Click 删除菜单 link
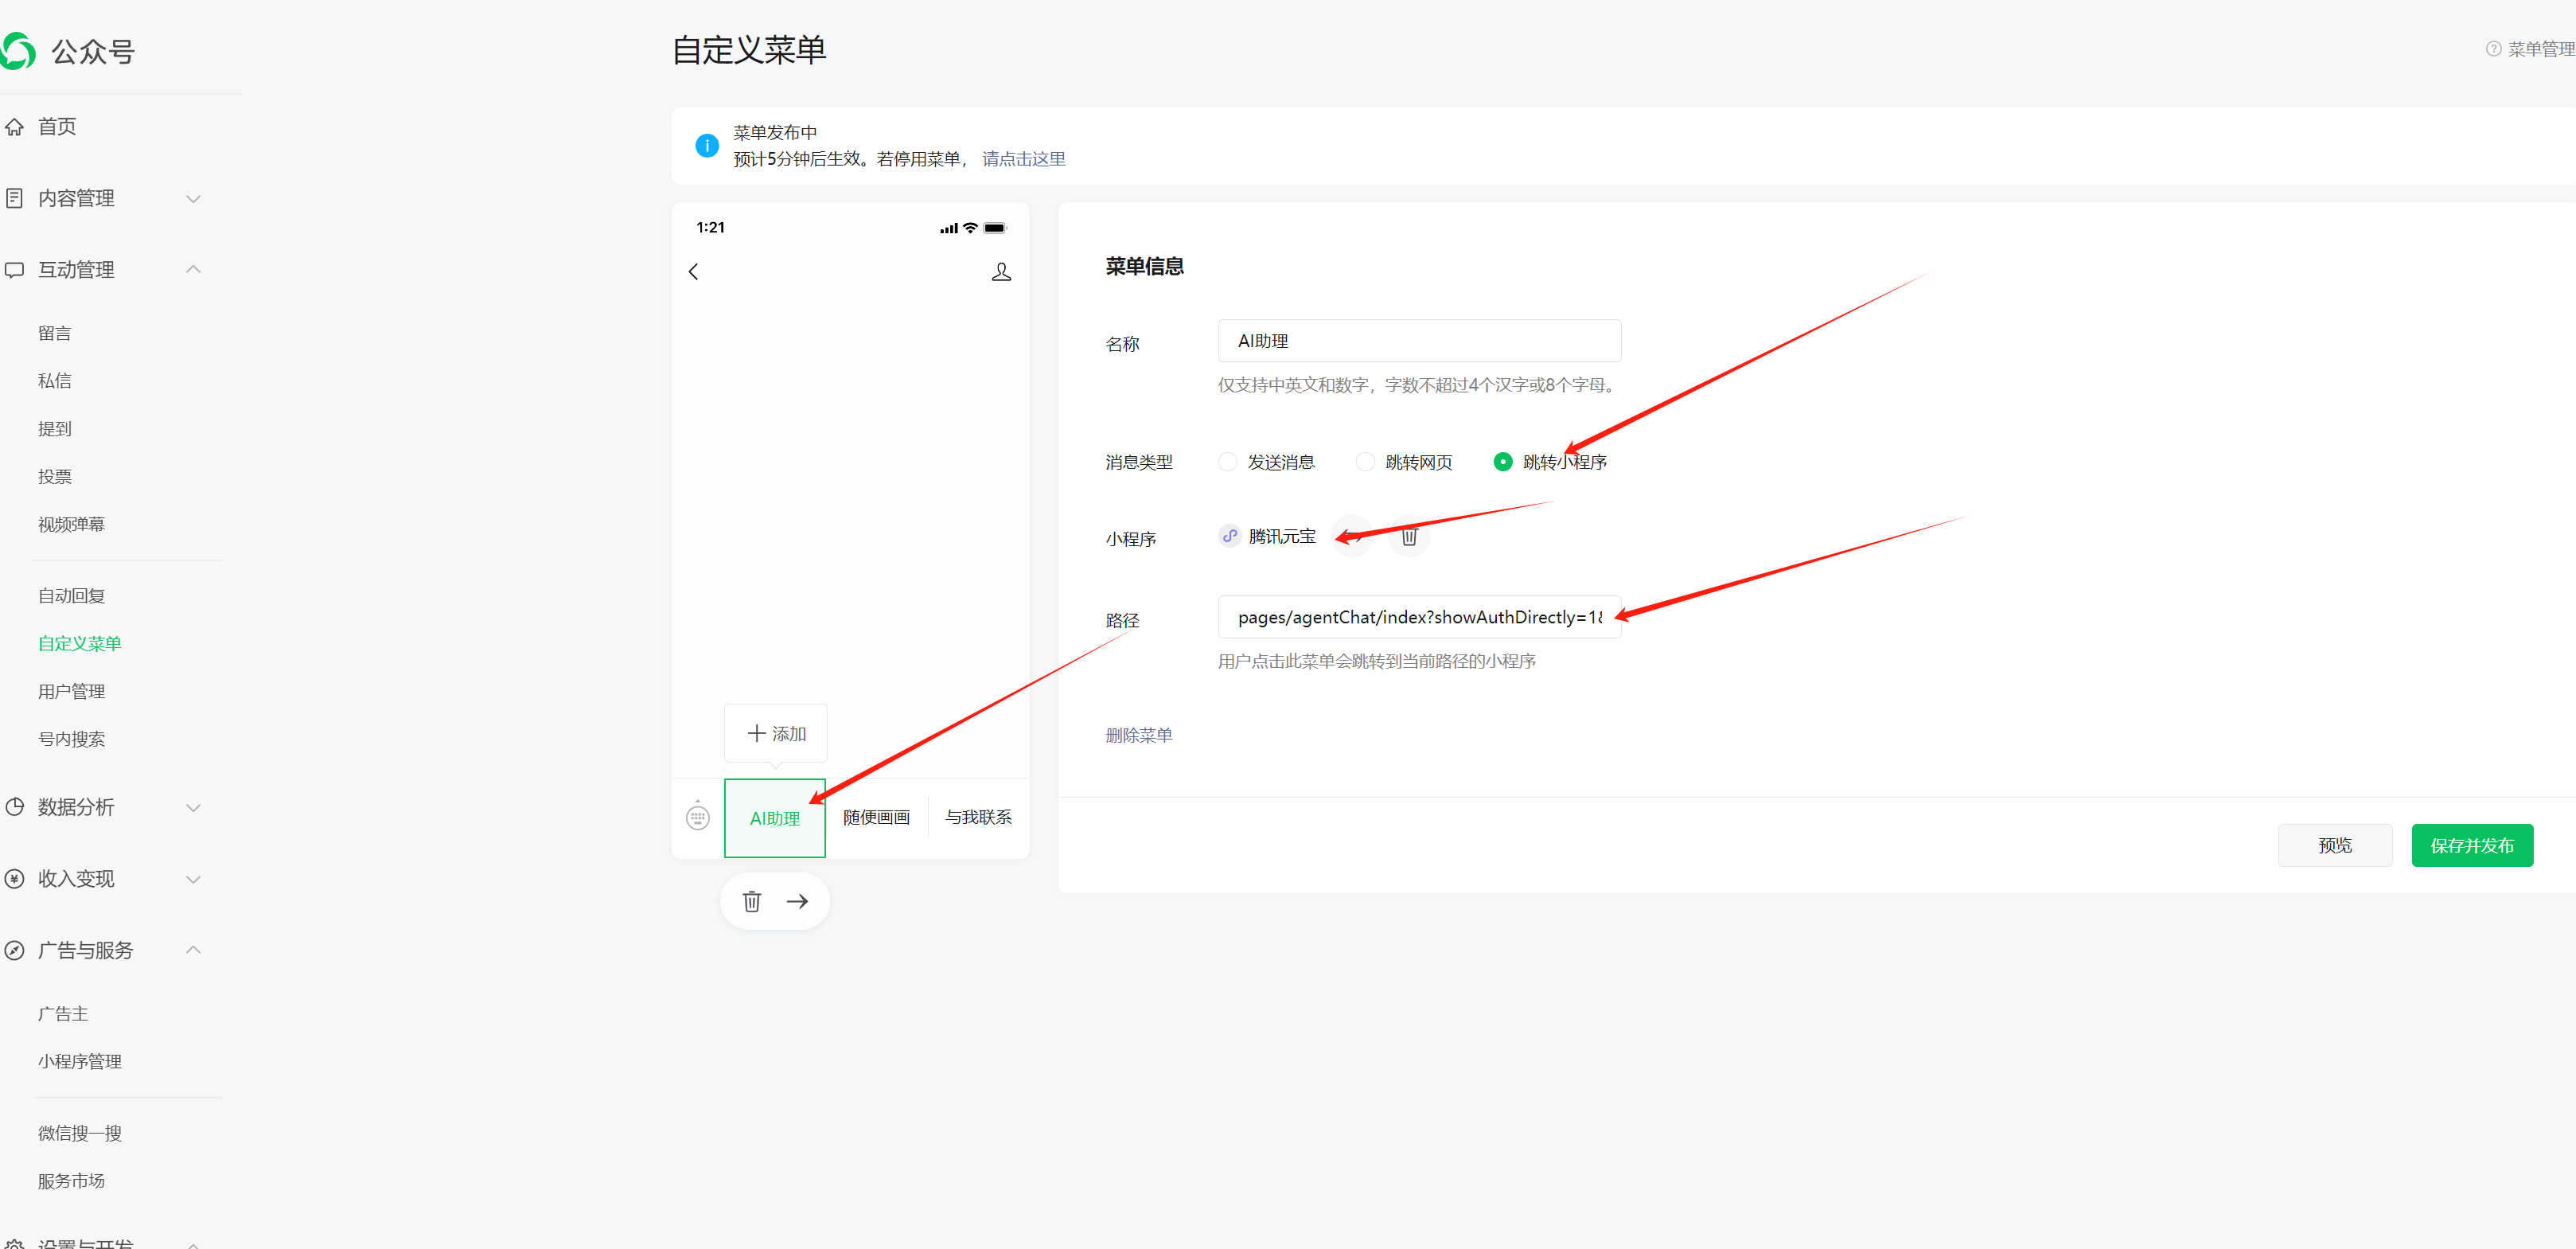Screen dimensions: 2576x1249 1138,735
